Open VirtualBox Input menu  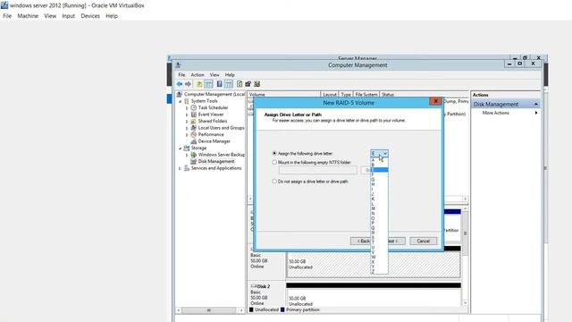click(68, 16)
